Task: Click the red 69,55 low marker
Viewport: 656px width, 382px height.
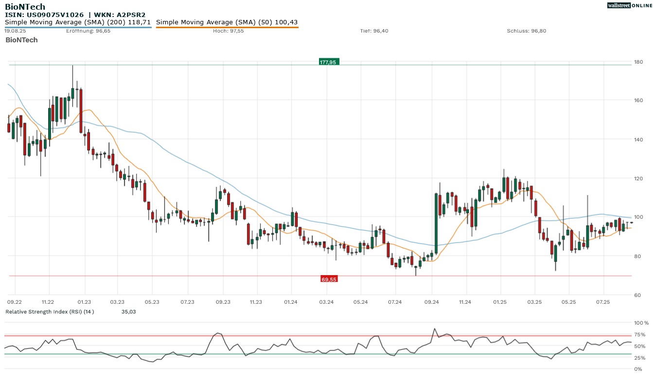Action: [329, 279]
